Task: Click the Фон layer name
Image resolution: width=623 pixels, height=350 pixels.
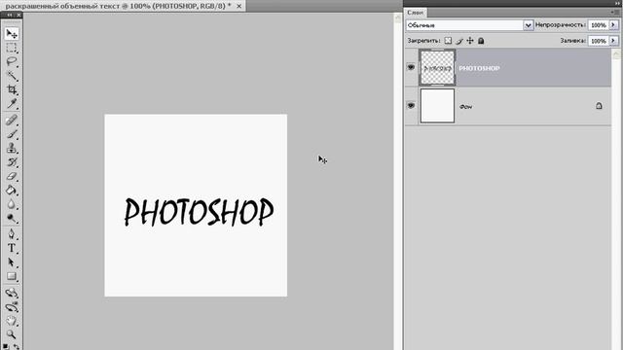Action: (x=465, y=107)
